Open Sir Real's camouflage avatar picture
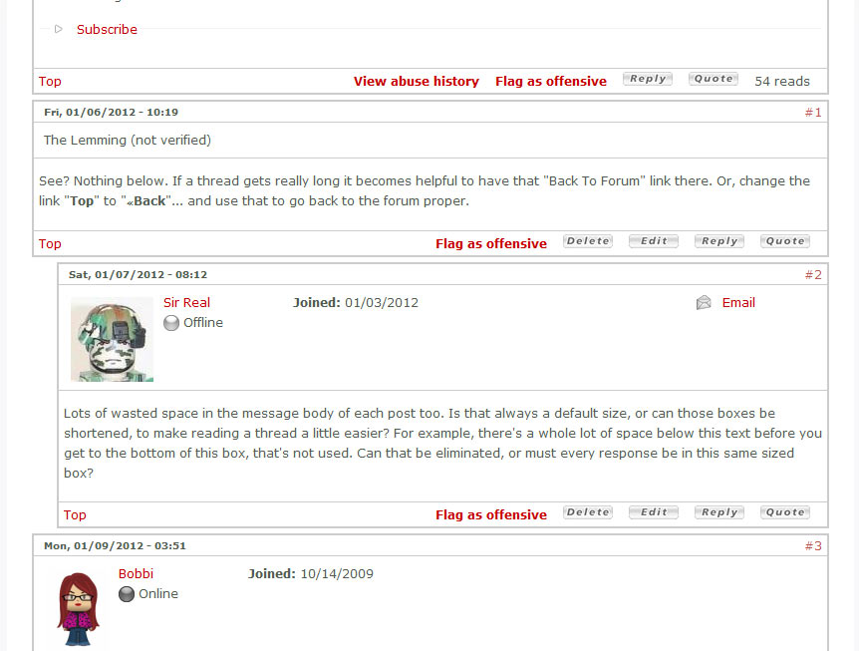 point(112,339)
